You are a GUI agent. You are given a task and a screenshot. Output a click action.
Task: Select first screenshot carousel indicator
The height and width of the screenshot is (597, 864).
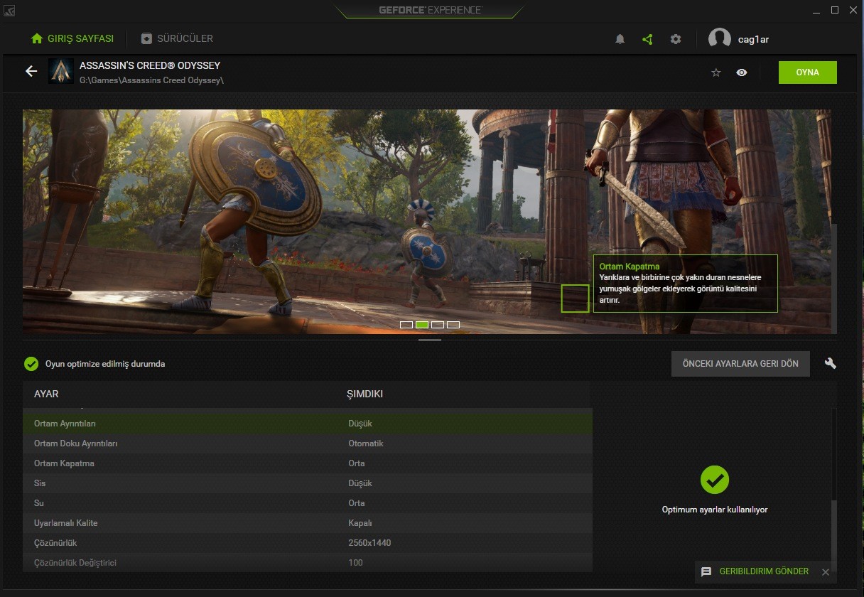(406, 325)
